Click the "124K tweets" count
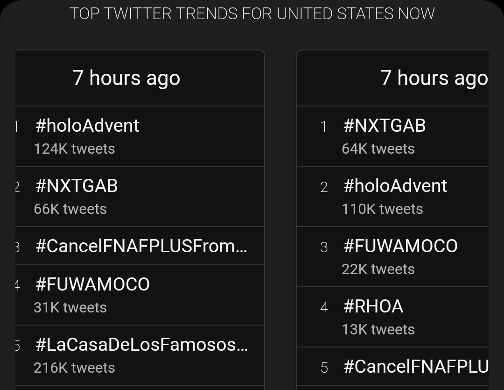The height and width of the screenshot is (390, 504). coord(74,149)
